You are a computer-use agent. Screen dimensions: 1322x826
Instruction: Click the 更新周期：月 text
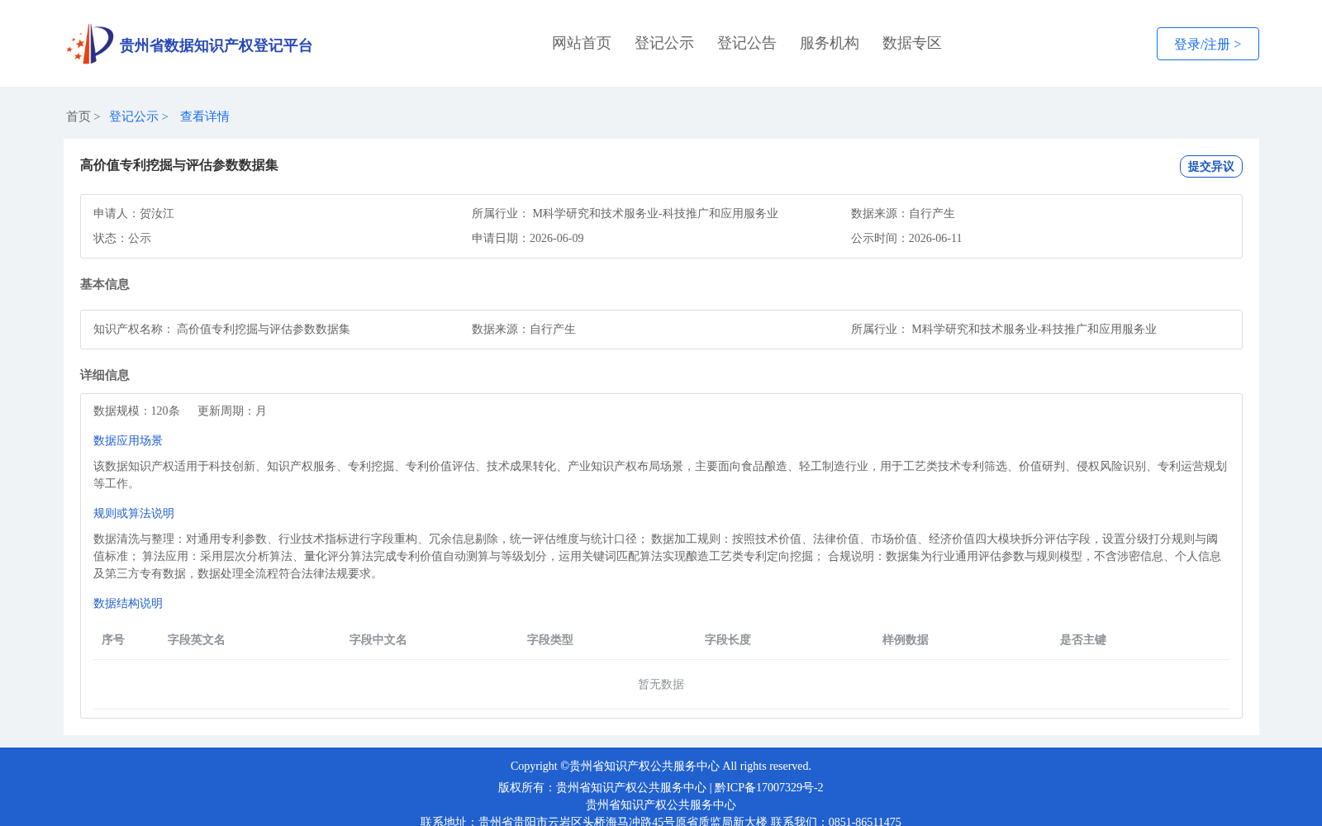pos(232,411)
